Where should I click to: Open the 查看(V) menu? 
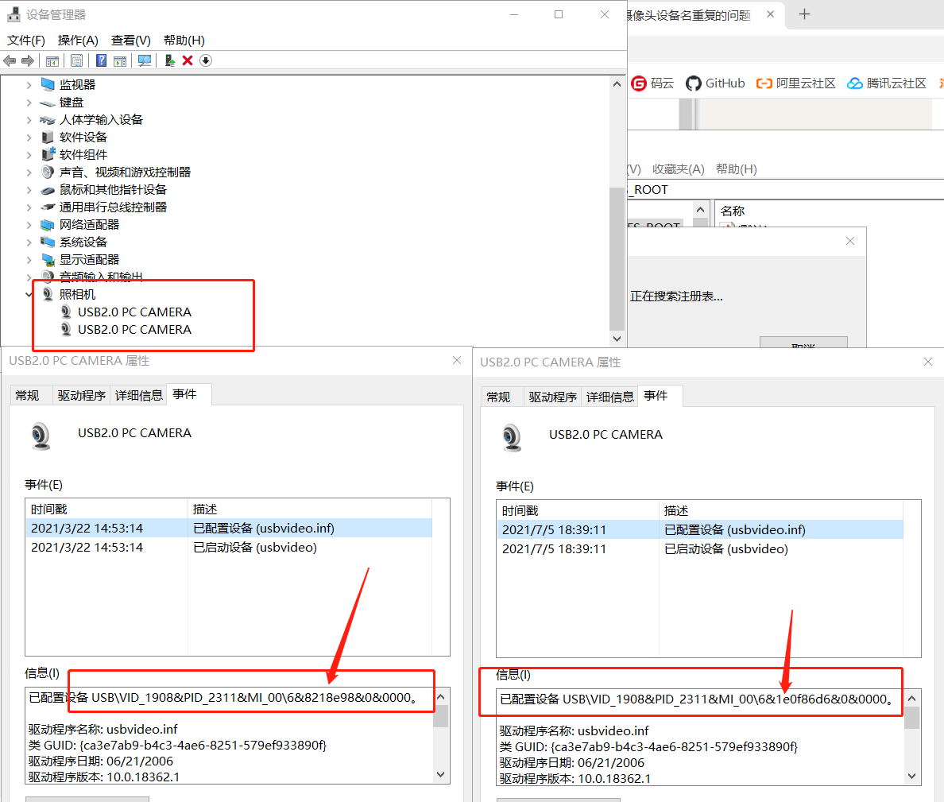point(130,40)
